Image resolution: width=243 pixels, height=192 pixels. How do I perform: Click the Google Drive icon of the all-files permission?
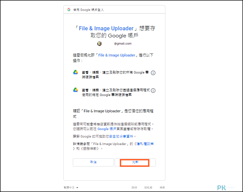(x=76, y=73)
